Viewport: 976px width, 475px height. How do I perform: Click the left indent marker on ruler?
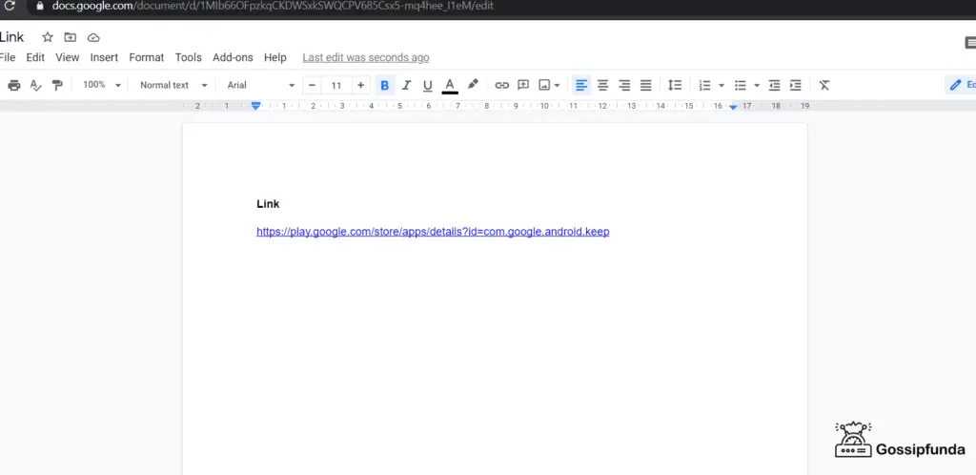[x=255, y=106]
